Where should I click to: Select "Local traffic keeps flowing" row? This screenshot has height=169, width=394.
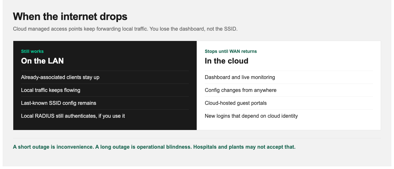click(105, 90)
